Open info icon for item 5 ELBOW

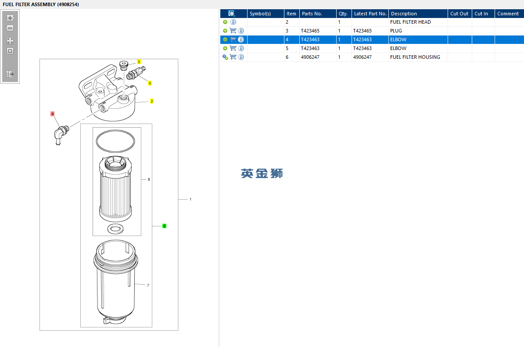click(x=241, y=48)
